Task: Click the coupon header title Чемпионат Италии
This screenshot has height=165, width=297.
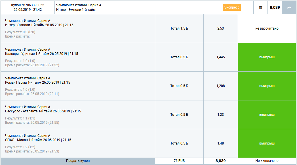Action: pyautogui.click(x=79, y=5)
